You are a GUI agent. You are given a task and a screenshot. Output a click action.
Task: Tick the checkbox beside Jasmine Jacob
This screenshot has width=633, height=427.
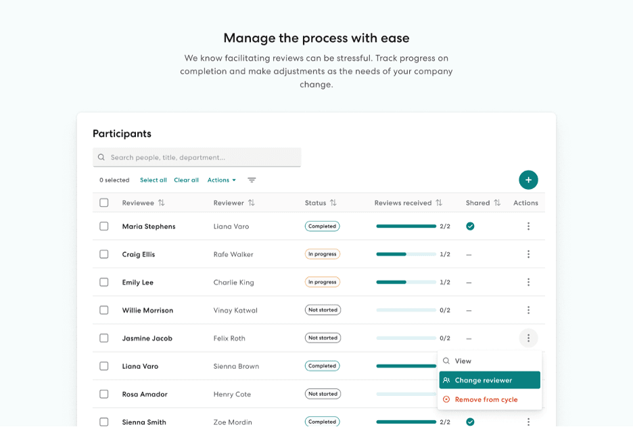pos(104,338)
